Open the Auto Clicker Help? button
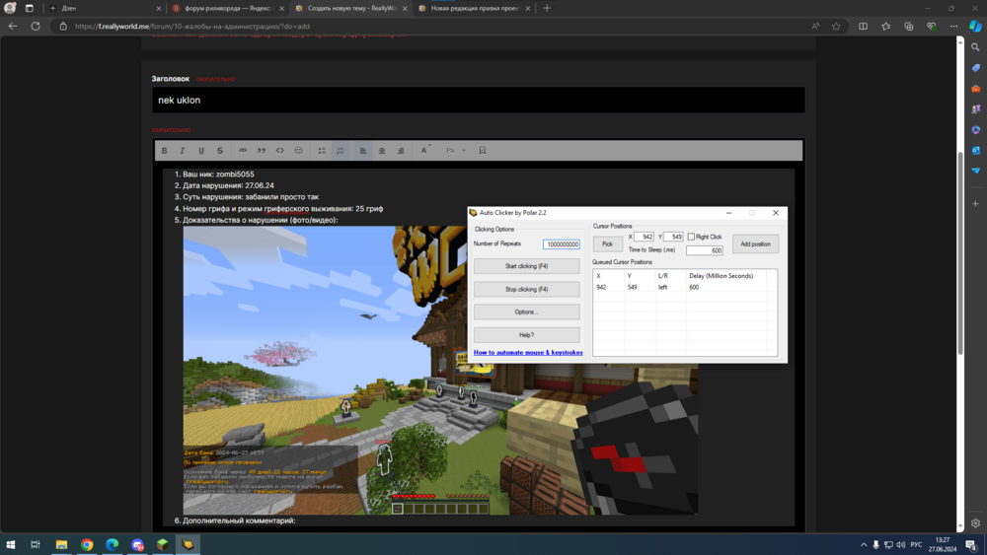Image resolution: width=987 pixels, height=555 pixels. (x=526, y=335)
